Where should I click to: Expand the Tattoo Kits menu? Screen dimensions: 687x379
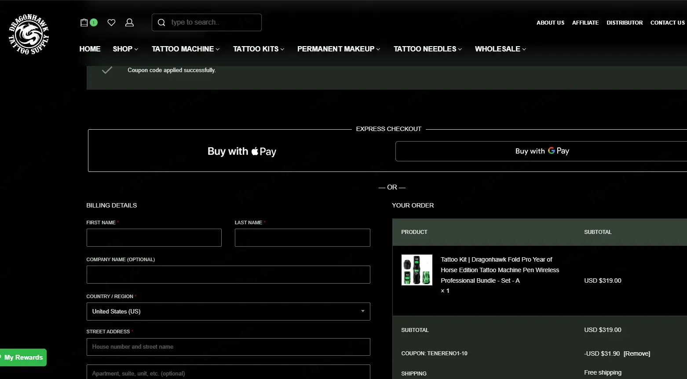(x=259, y=49)
